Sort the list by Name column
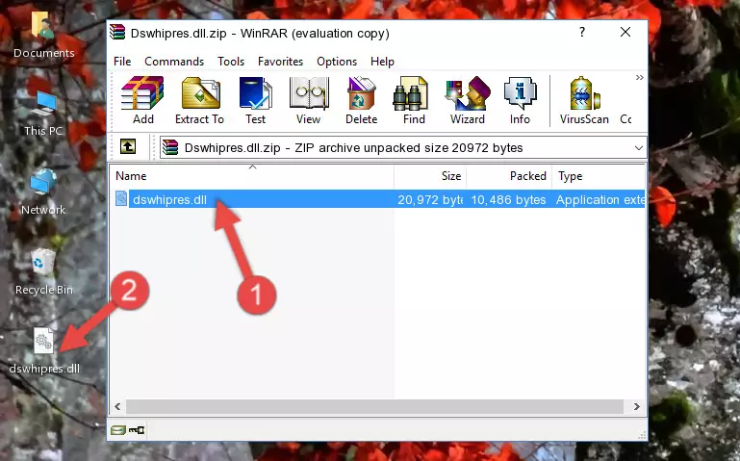This screenshot has width=740, height=461. pos(252,176)
